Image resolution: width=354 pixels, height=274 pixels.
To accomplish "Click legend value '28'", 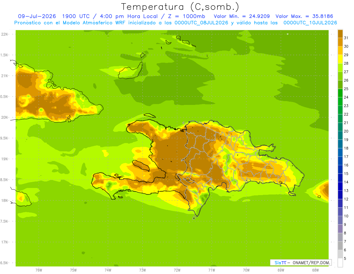I will pos(346,63).
